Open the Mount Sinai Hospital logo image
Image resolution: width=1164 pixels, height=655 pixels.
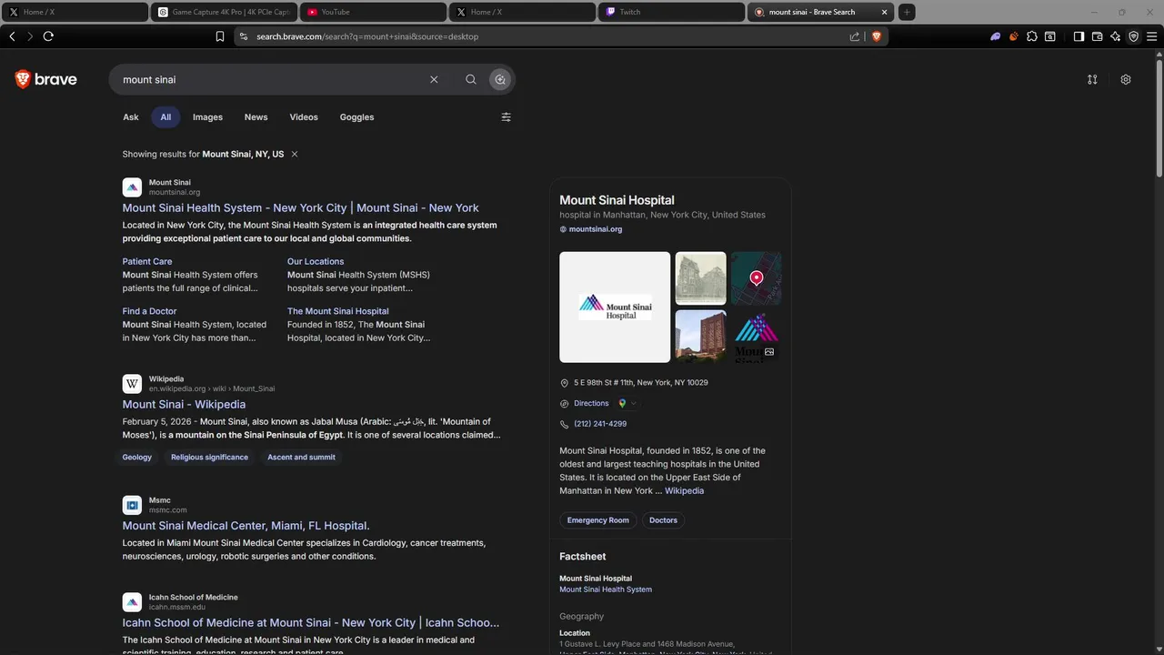coord(615,307)
